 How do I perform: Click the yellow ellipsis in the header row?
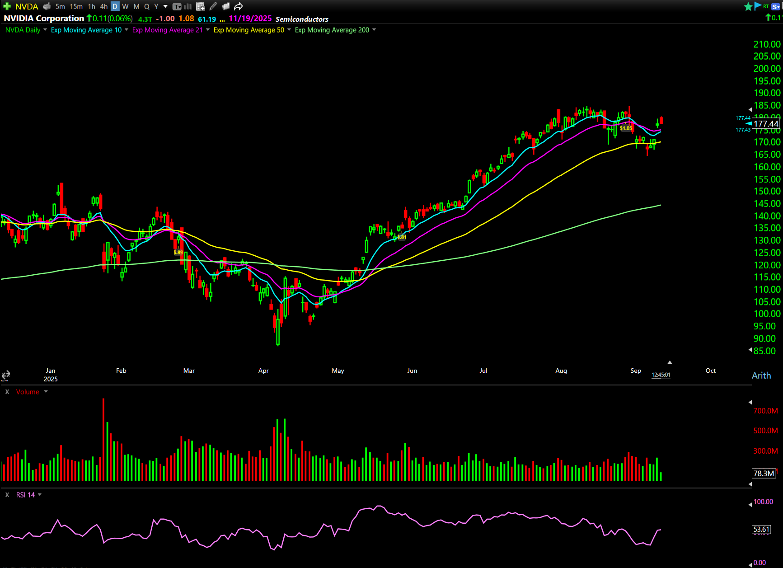[222, 20]
